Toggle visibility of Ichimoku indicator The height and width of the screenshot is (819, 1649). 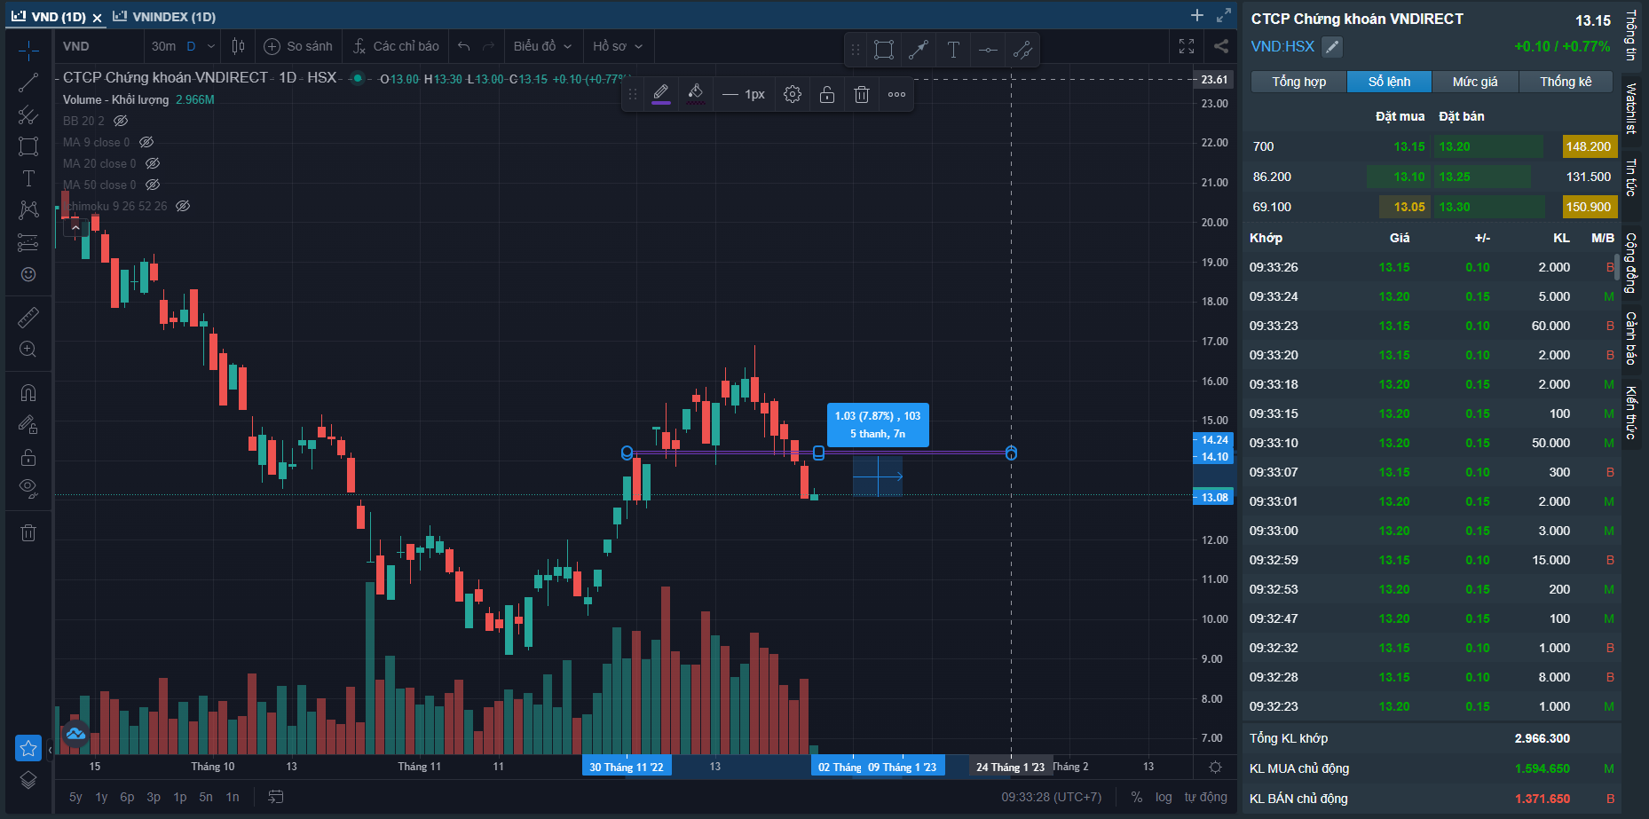(183, 206)
